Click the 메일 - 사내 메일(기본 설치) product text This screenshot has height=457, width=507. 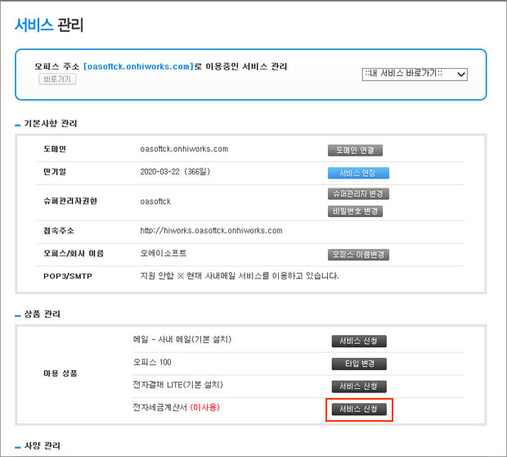tap(182, 339)
